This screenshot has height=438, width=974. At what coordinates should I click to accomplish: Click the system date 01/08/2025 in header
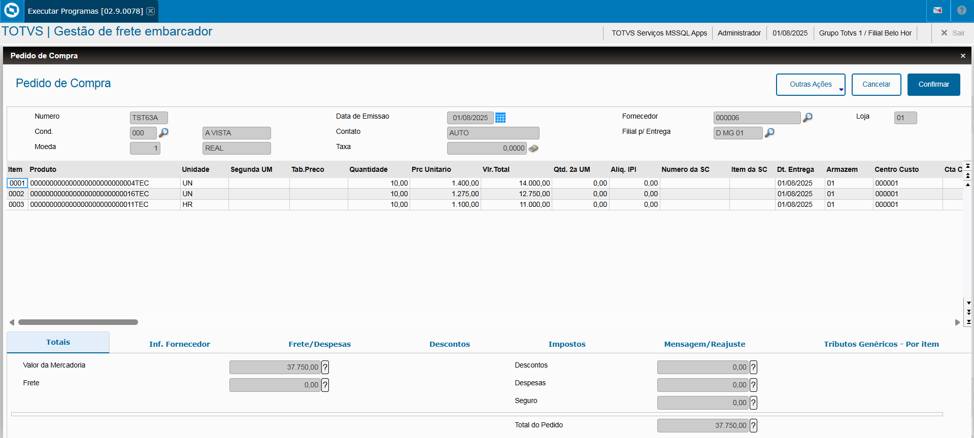coord(790,33)
